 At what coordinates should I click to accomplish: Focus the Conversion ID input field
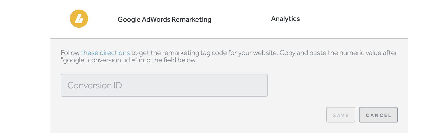[x=164, y=85]
